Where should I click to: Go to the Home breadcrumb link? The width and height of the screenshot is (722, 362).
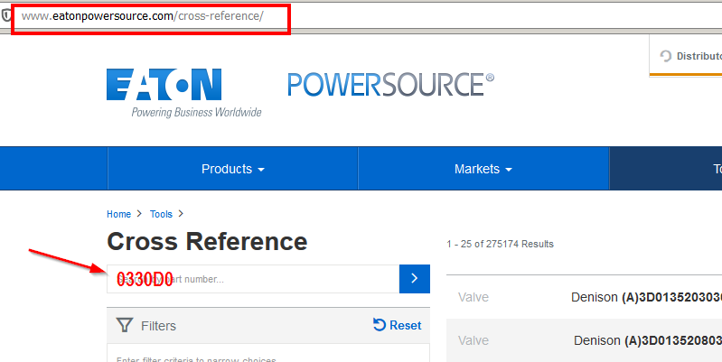(x=118, y=214)
